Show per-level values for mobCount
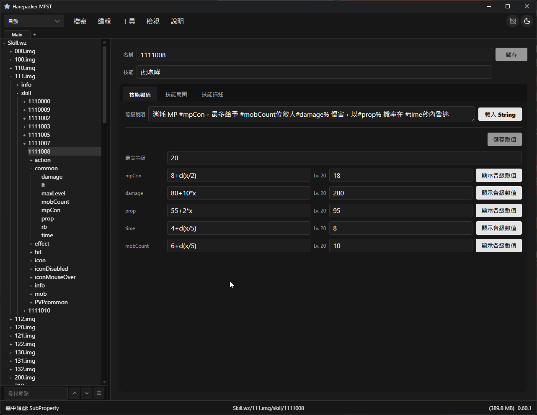Screen dimensions: 537x415 (x=499, y=246)
